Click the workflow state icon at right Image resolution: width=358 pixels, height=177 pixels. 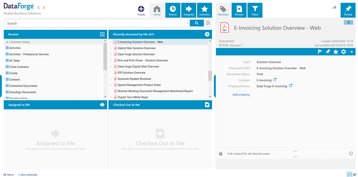[351, 153]
